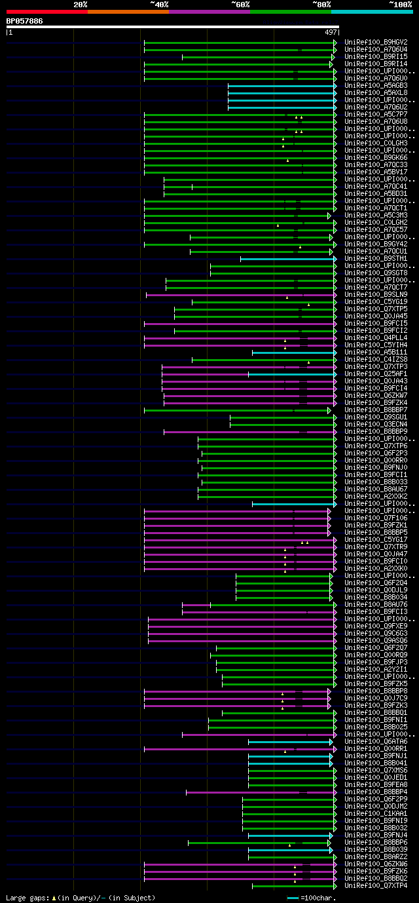Select the UniRef100_Q7F106 label

pos(376,518)
